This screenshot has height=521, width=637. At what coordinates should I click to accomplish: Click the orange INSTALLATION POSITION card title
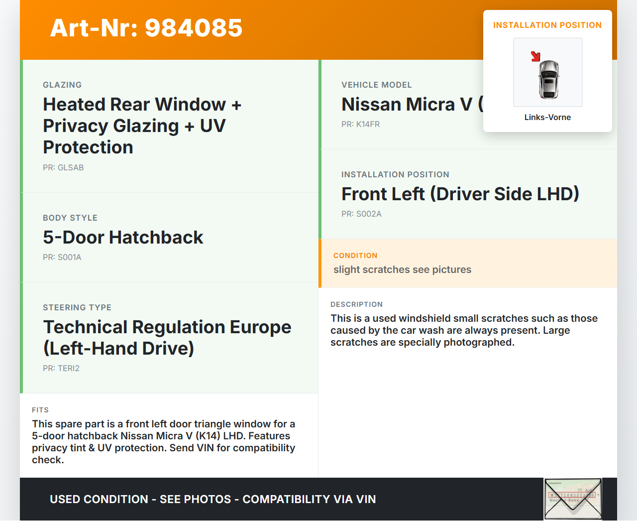(x=547, y=25)
